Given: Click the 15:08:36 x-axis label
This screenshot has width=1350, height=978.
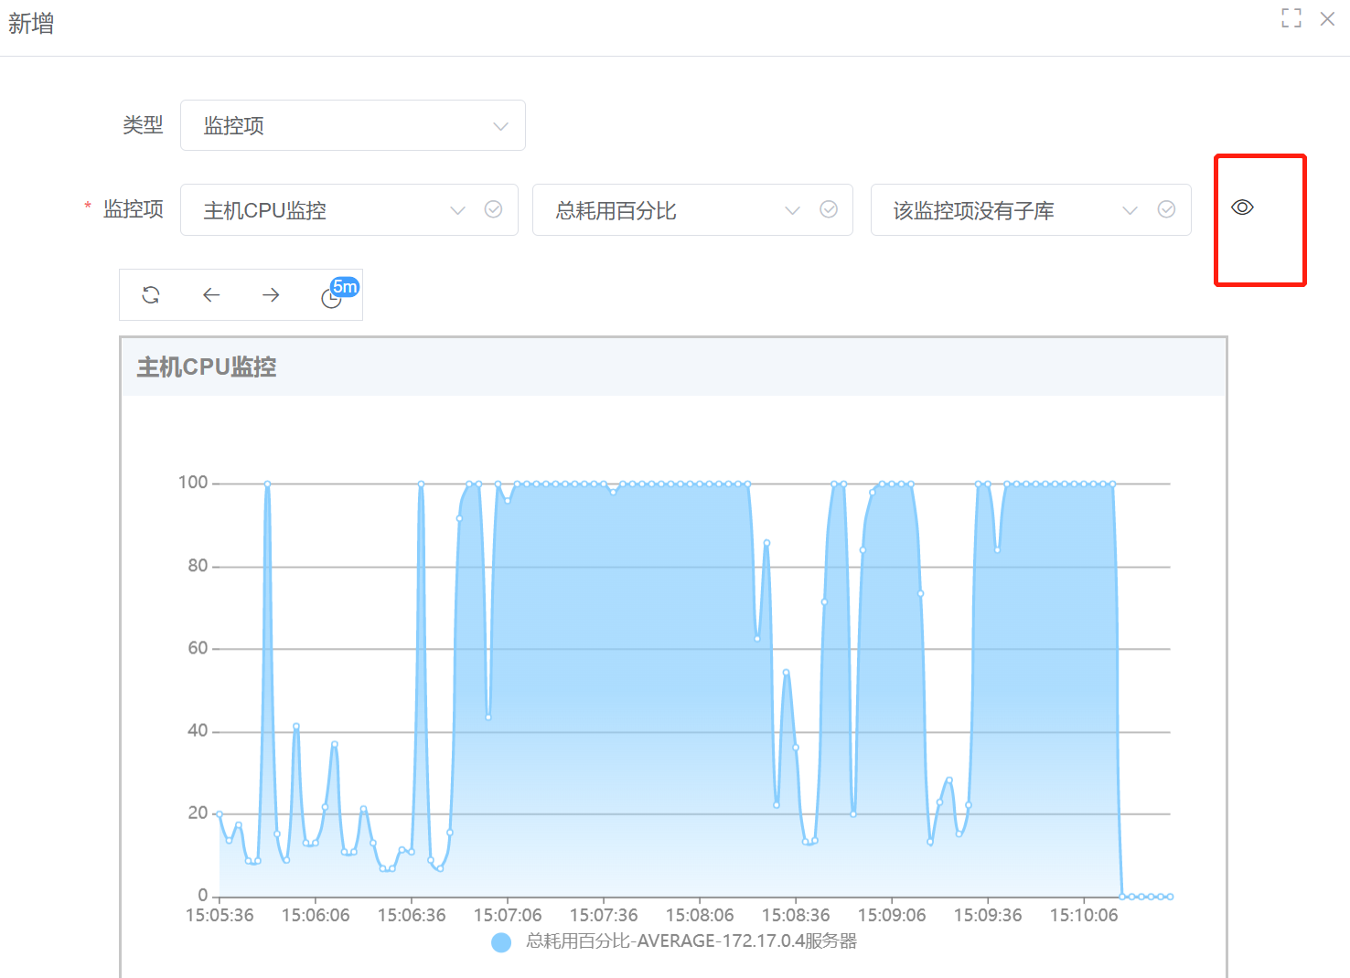Looking at the screenshot, I should coord(796,915).
